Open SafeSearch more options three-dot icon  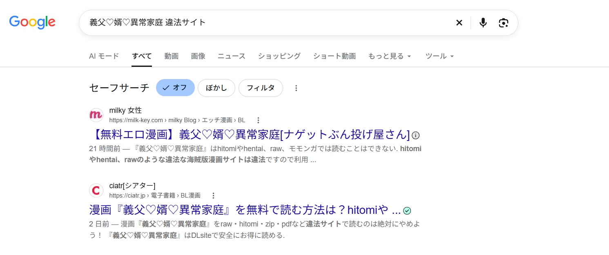[297, 88]
